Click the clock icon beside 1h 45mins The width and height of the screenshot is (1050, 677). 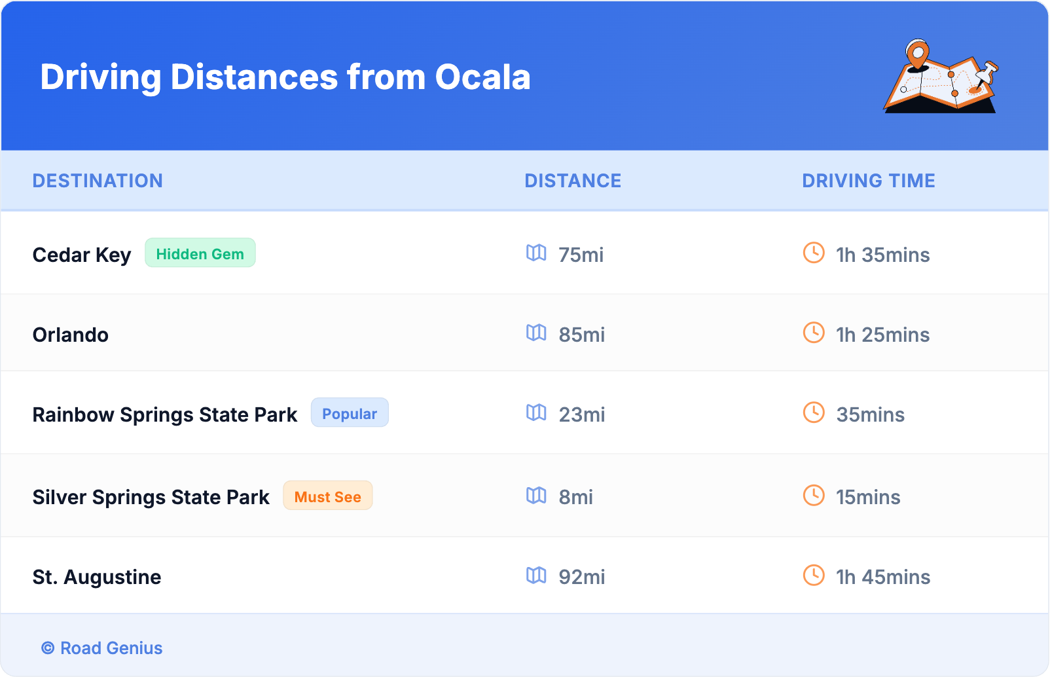click(x=814, y=576)
